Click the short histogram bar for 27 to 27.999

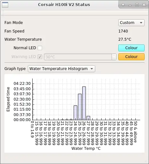(x=88, y=118)
